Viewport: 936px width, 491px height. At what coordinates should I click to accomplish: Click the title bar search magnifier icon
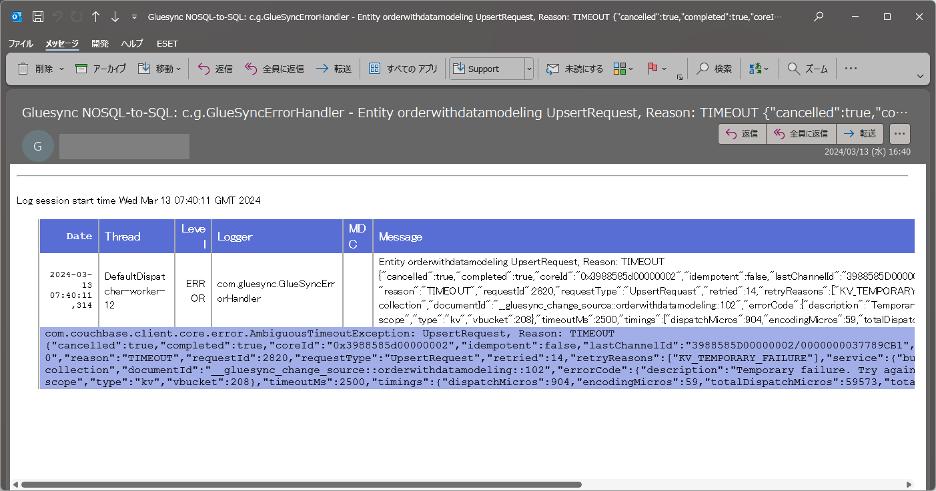pyautogui.click(x=819, y=17)
